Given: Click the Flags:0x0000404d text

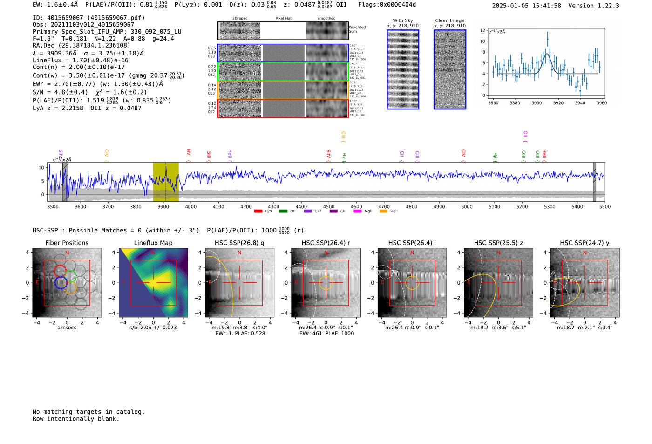Looking at the screenshot, I should (x=387, y=5).
